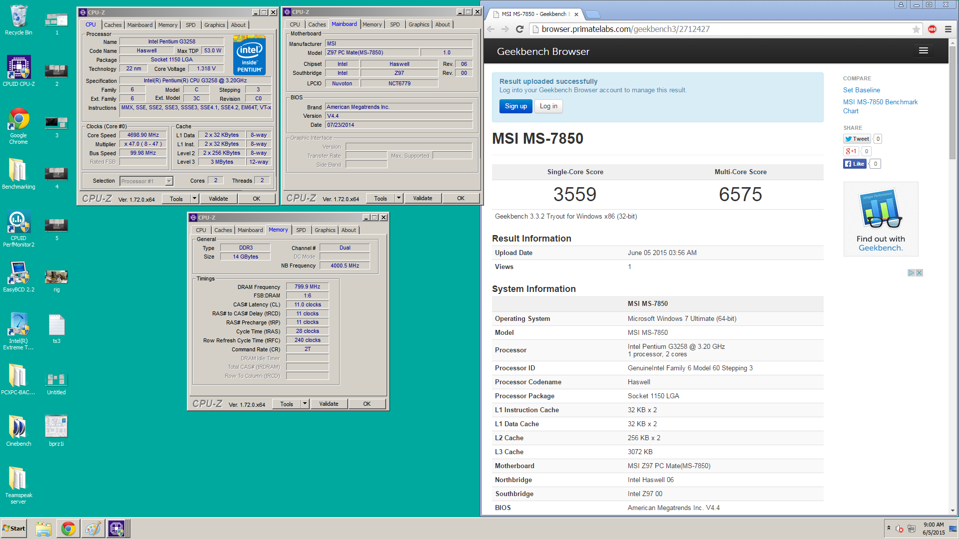The image size is (959, 539).
Task: Close the MSI MS-7850 browser tab
Action: coord(576,14)
